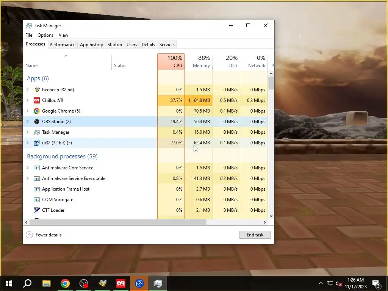Expand the beebeep (32 bit) process group

tap(27, 89)
